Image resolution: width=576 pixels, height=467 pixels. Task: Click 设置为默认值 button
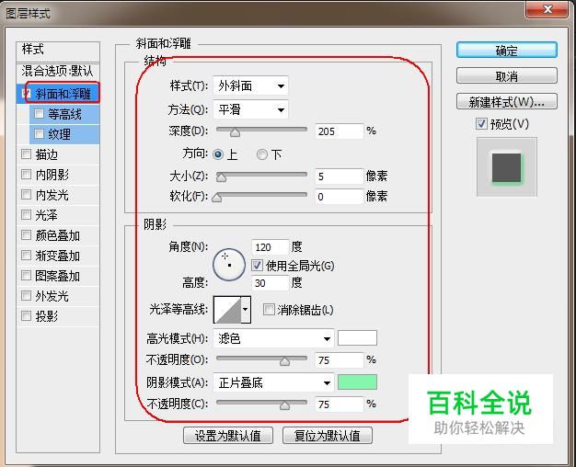click(x=228, y=436)
